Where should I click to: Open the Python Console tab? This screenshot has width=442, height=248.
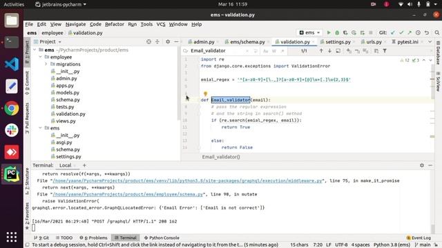click(162, 238)
